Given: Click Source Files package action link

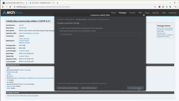Looking at the screenshot, I should (161, 28).
